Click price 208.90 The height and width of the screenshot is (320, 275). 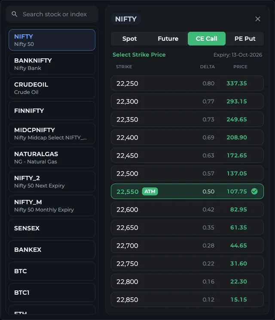coord(237,137)
